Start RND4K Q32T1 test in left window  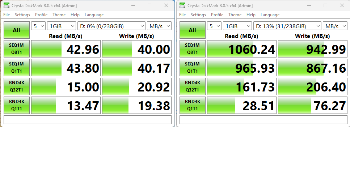17,86
